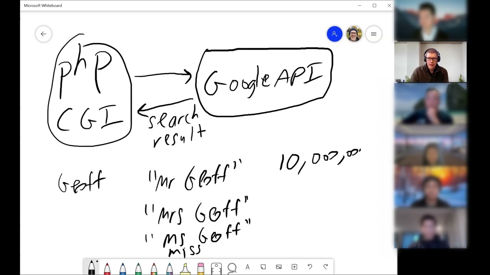Toggle the ruler tool
Screen dimensions: 490x275
click(216, 268)
